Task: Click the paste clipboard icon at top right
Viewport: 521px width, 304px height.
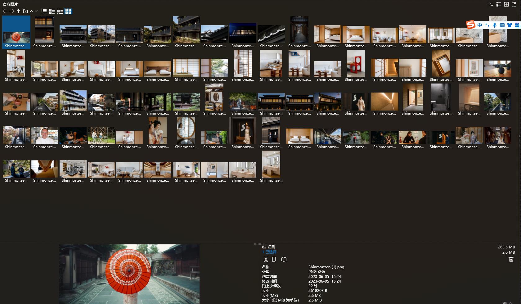Action: [x=514, y=4]
